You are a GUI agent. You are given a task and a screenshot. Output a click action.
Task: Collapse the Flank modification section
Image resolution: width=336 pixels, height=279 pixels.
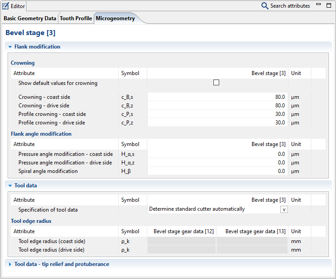[x=10, y=47]
